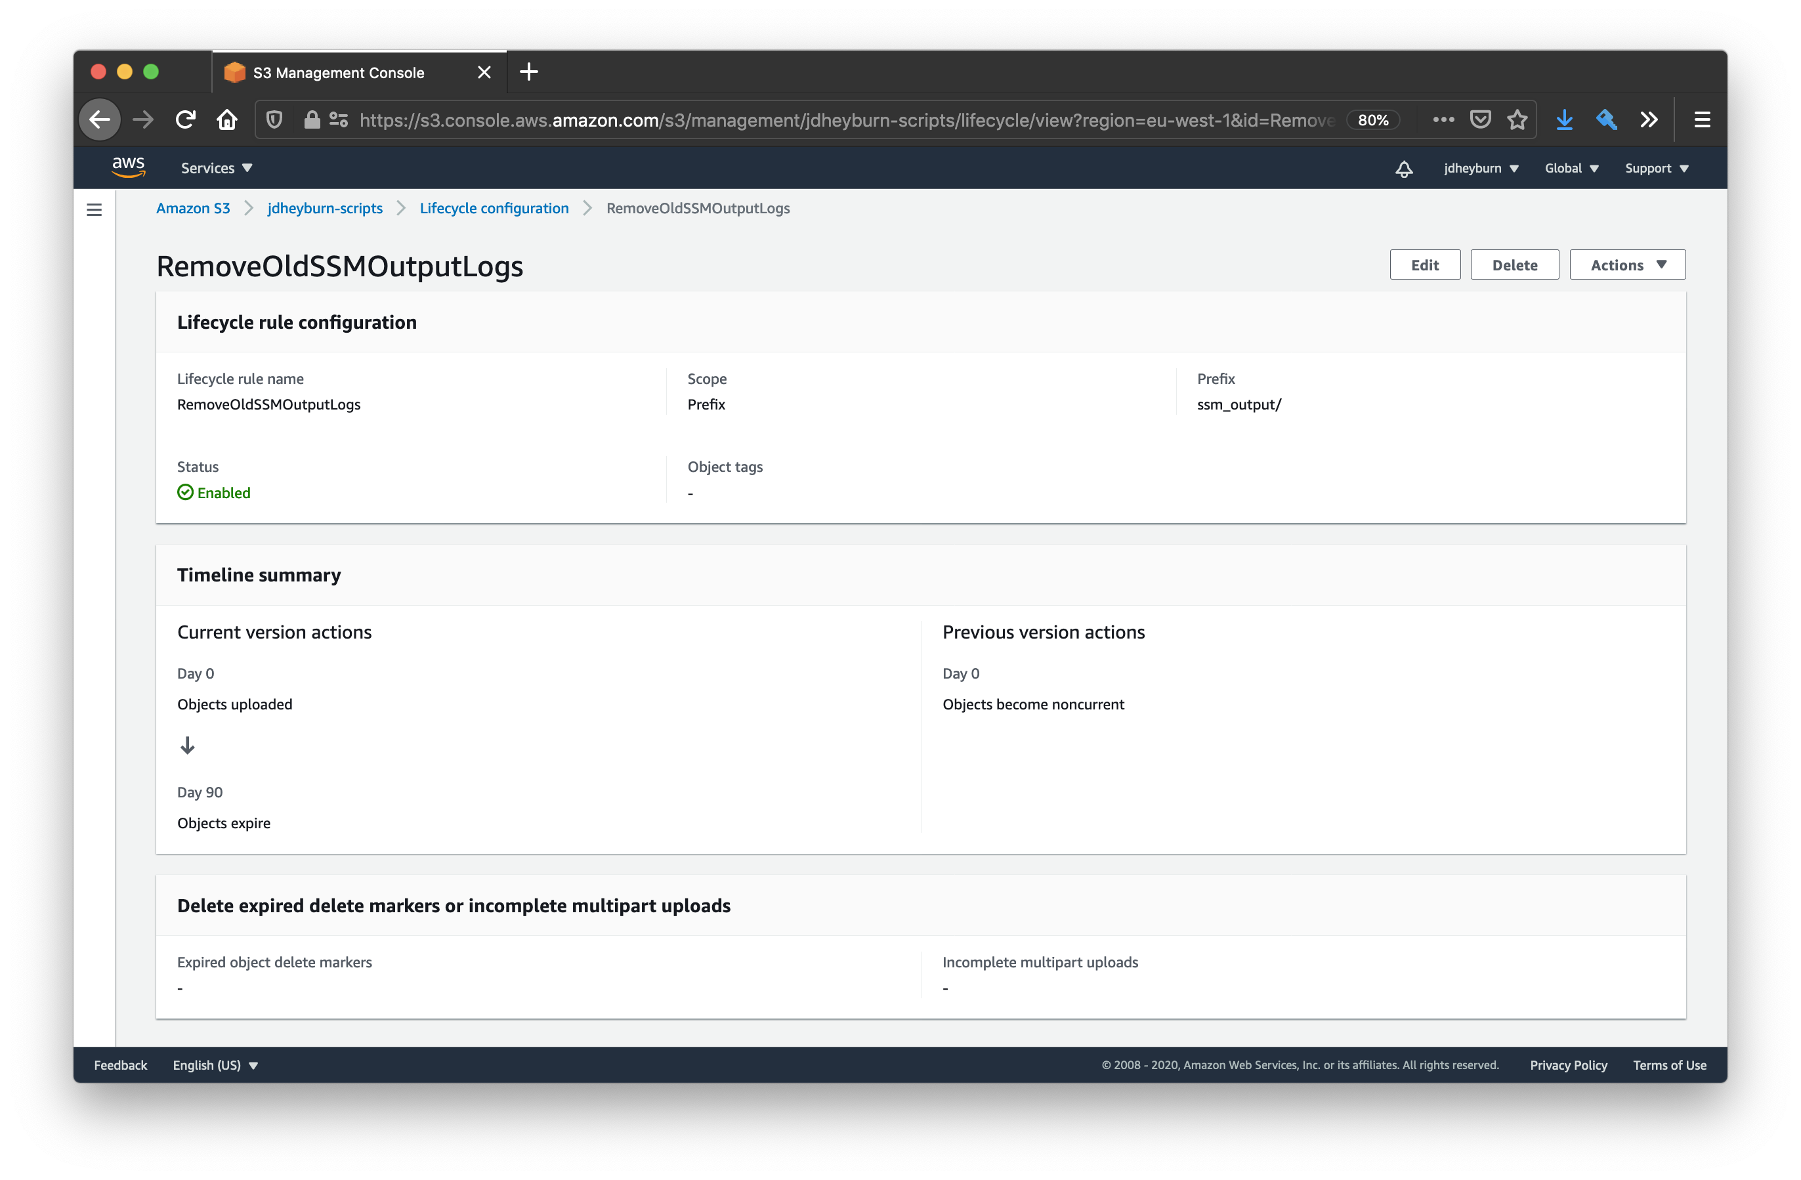Expand the Support menu
Image resolution: width=1801 pixels, height=1180 pixels.
click(x=1657, y=168)
